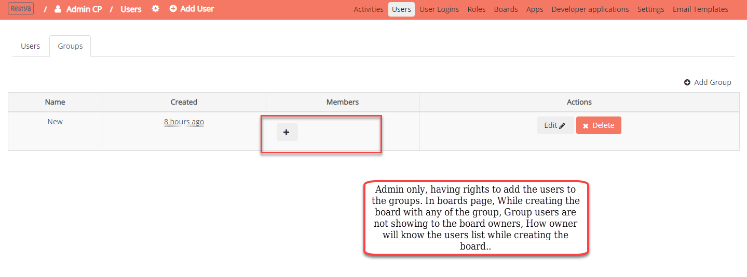Switch to the Users tab
The image size is (747, 277).
[x=31, y=46]
